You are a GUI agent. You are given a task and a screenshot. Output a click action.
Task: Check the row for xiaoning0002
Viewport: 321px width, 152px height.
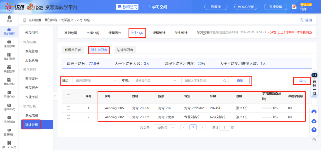click(68, 117)
